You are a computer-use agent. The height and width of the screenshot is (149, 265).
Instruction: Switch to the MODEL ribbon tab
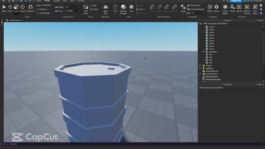47,1
